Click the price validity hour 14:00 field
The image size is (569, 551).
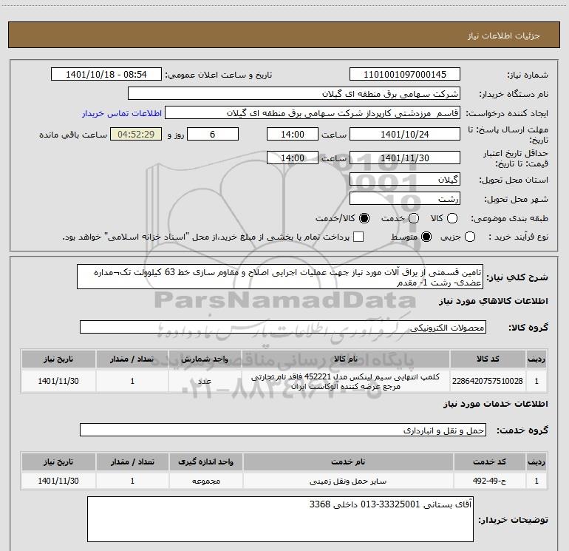[293, 158]
